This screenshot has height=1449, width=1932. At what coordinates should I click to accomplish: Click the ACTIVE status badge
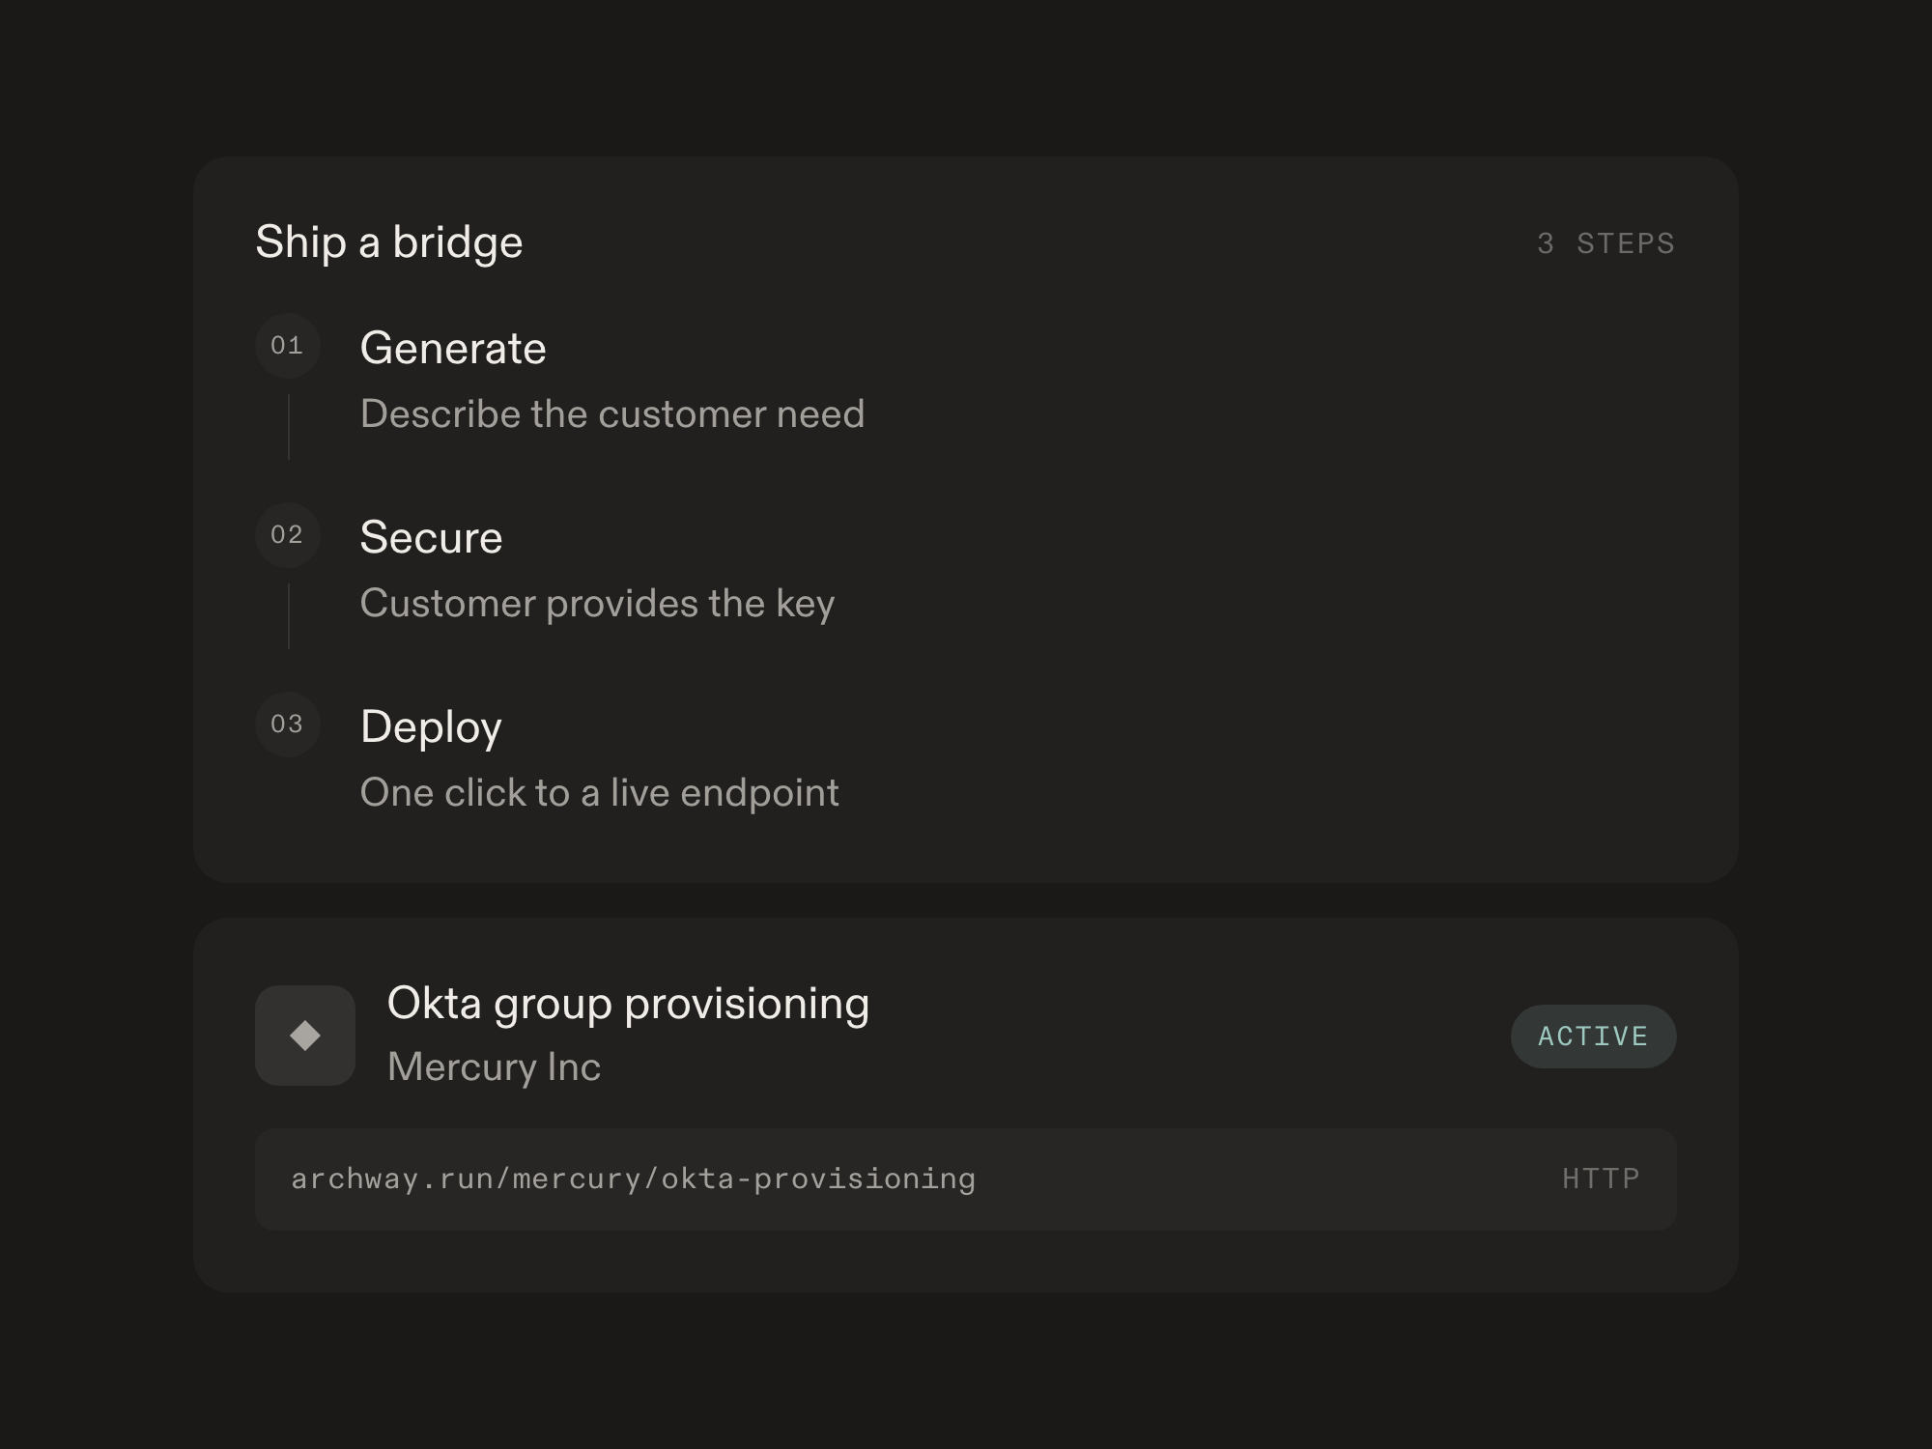point(1593,1037)
